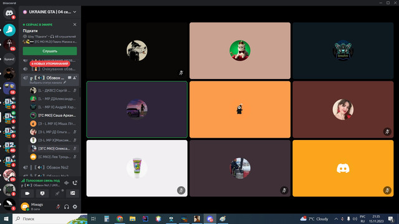Expand the UKRAINE GTA server menu
This screenshot has width=399, height=224.
coord(50,12)
